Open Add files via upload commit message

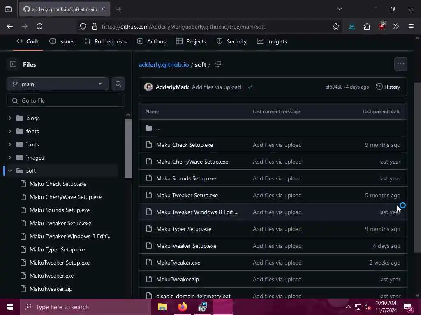point(216,87)
